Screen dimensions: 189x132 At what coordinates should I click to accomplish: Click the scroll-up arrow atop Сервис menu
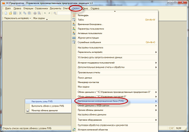point(115,12)
